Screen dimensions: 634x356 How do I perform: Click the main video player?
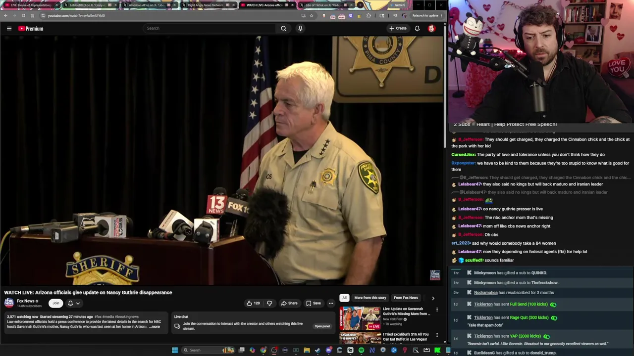pos(222,161)
